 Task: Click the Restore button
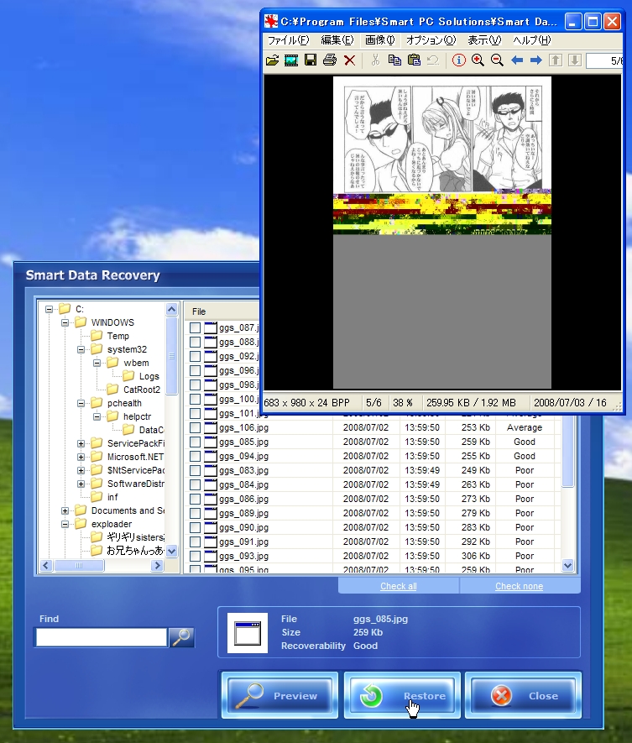point(402,695)
